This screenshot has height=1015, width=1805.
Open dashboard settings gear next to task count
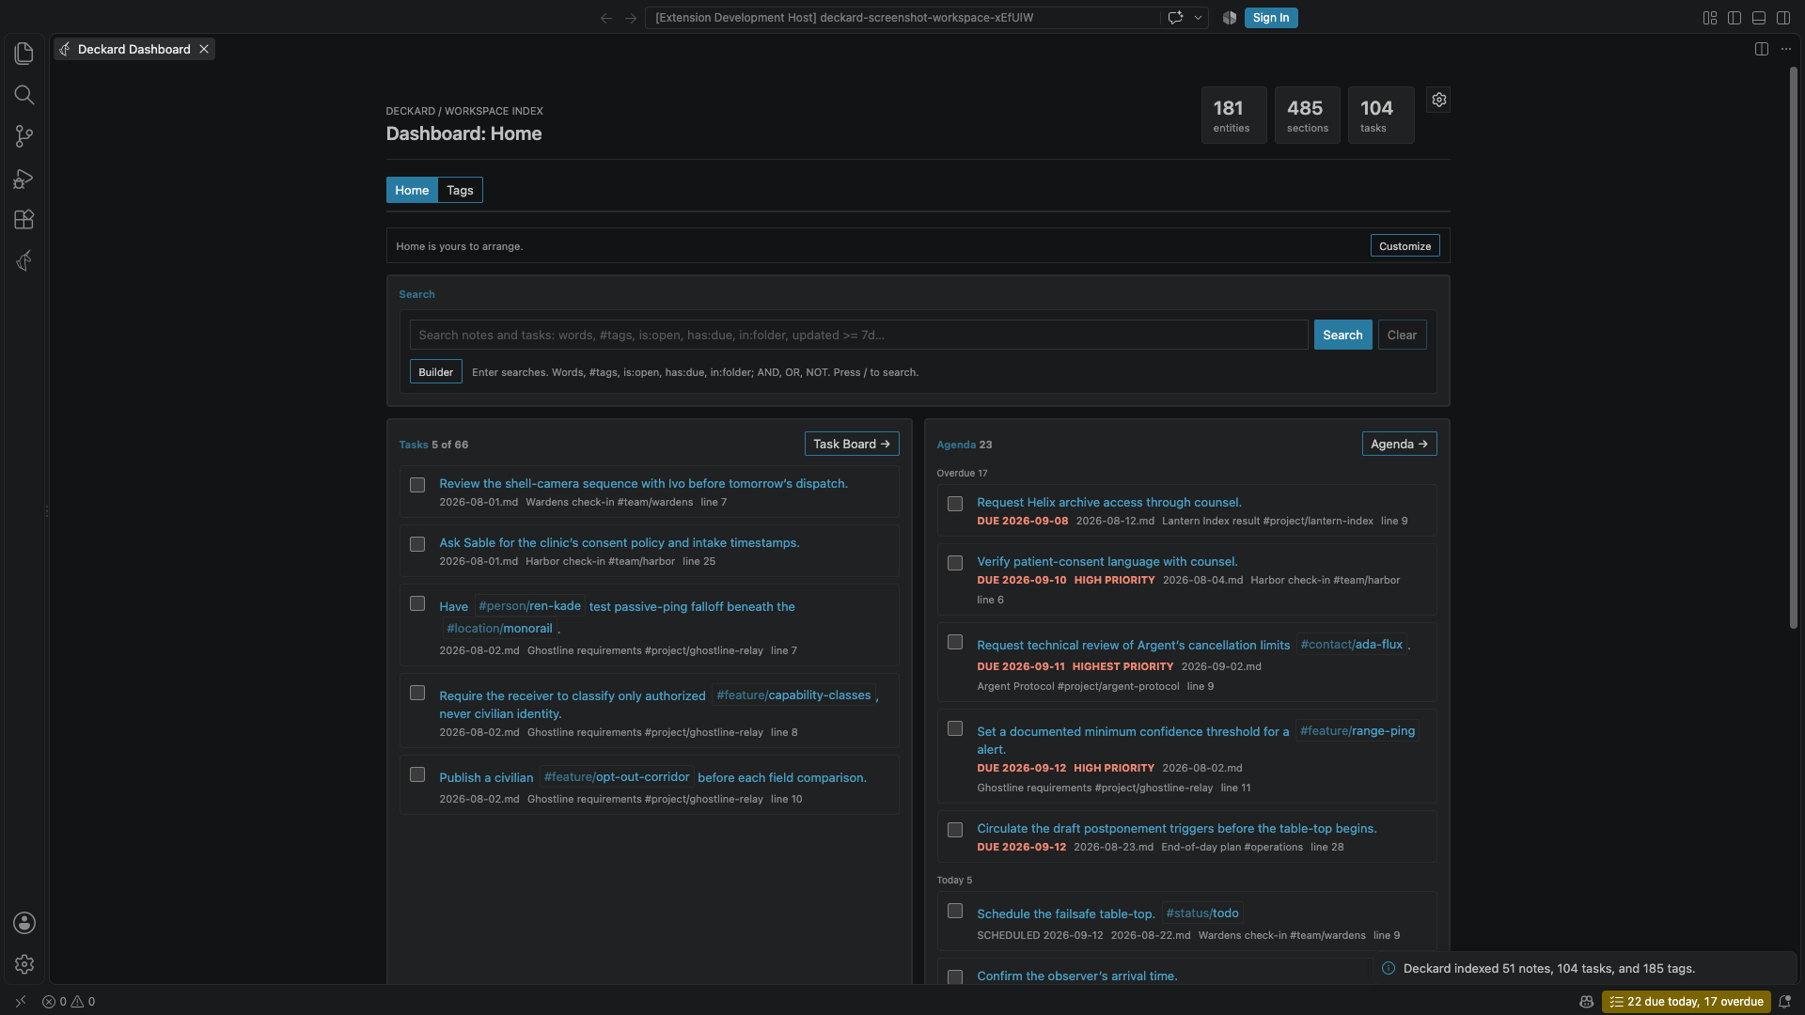pos(1438,100)
